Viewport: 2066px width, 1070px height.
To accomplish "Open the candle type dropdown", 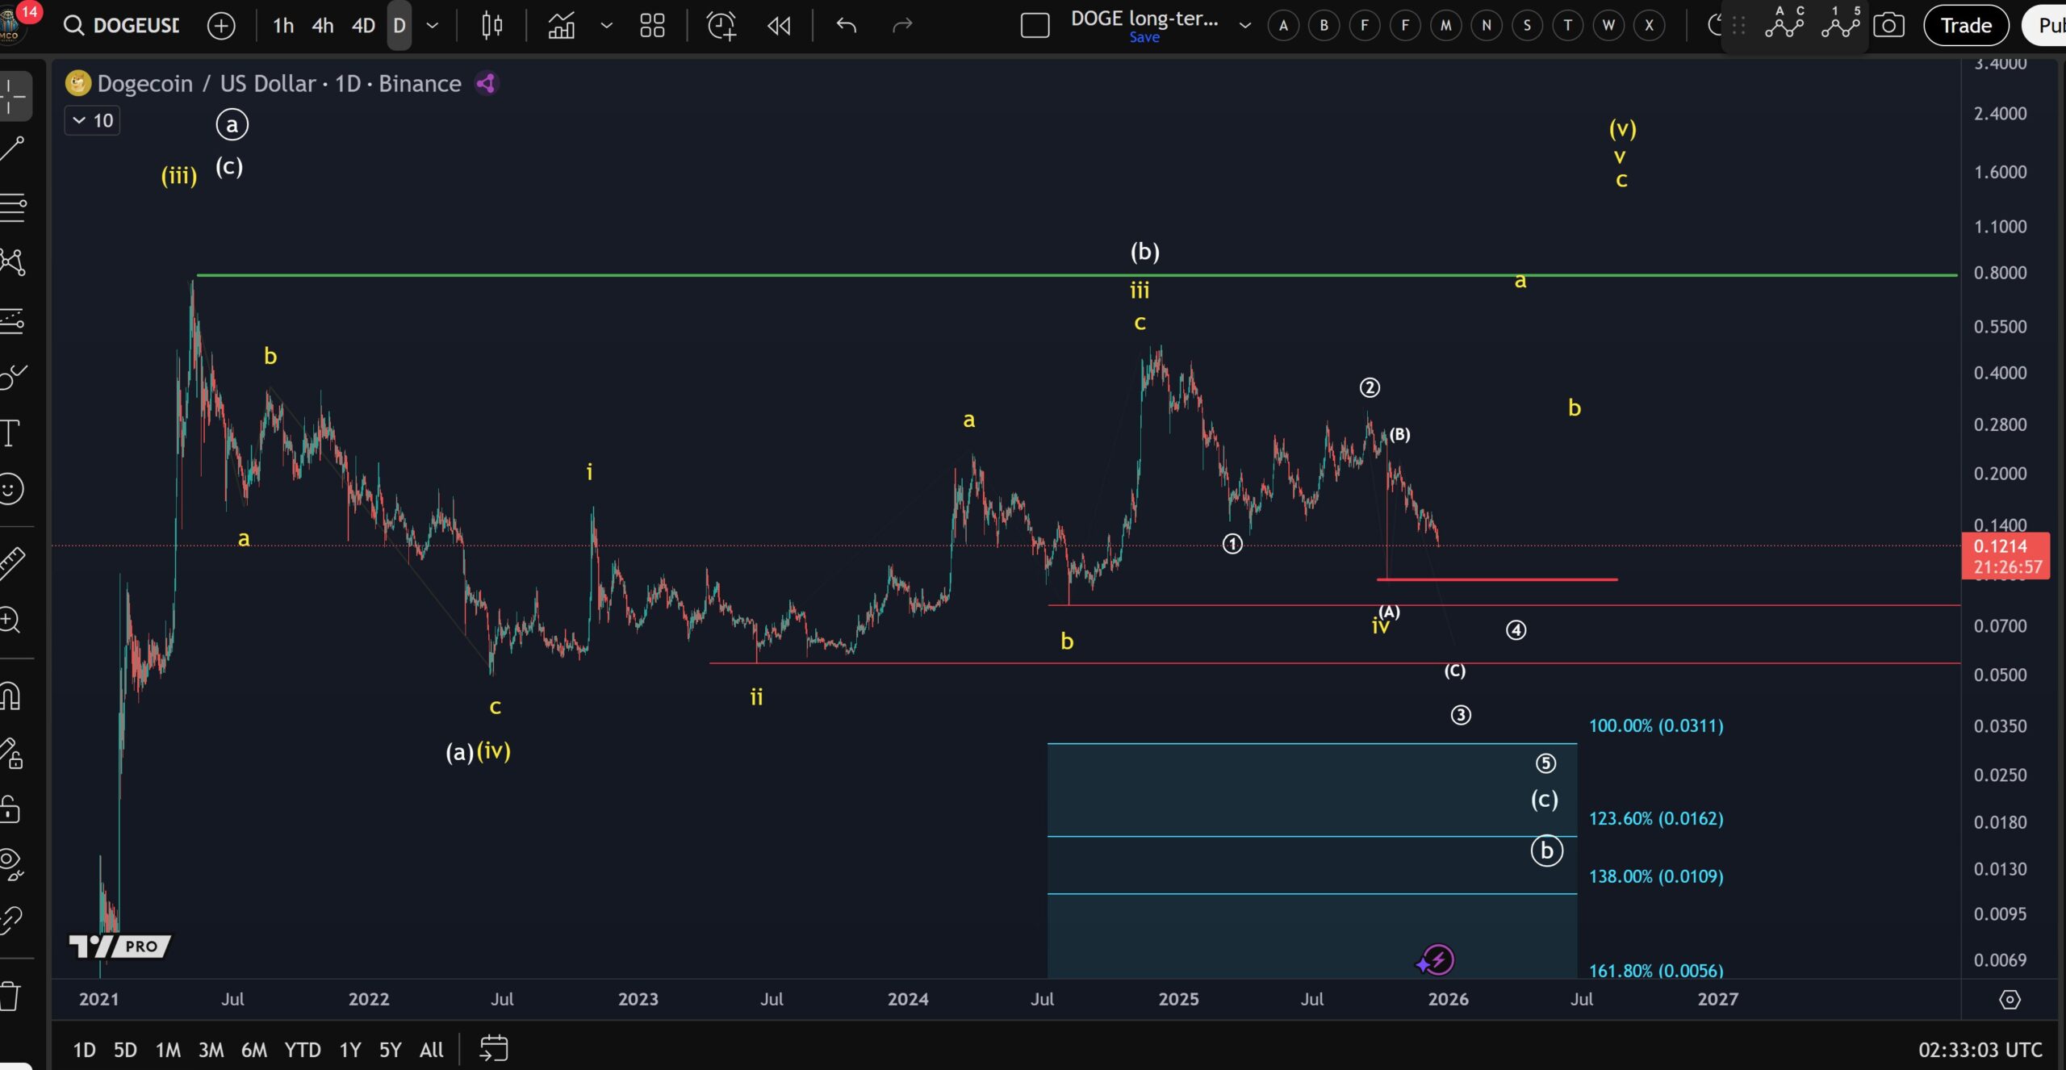I will pos(491,25).
